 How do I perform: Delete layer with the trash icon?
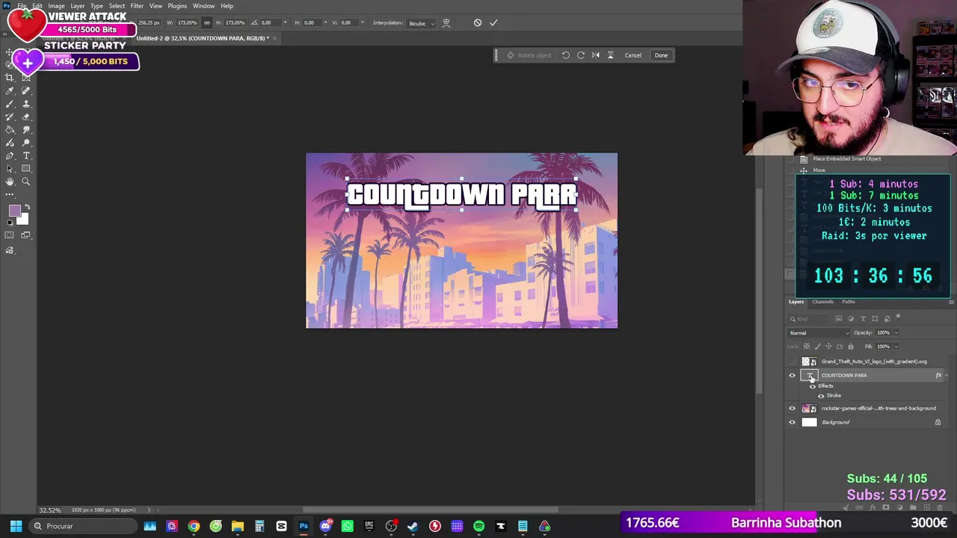[x=938, y=508]
